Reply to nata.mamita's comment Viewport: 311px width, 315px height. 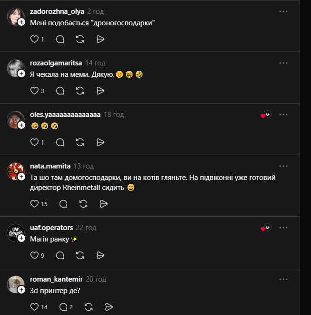(63, 204)
